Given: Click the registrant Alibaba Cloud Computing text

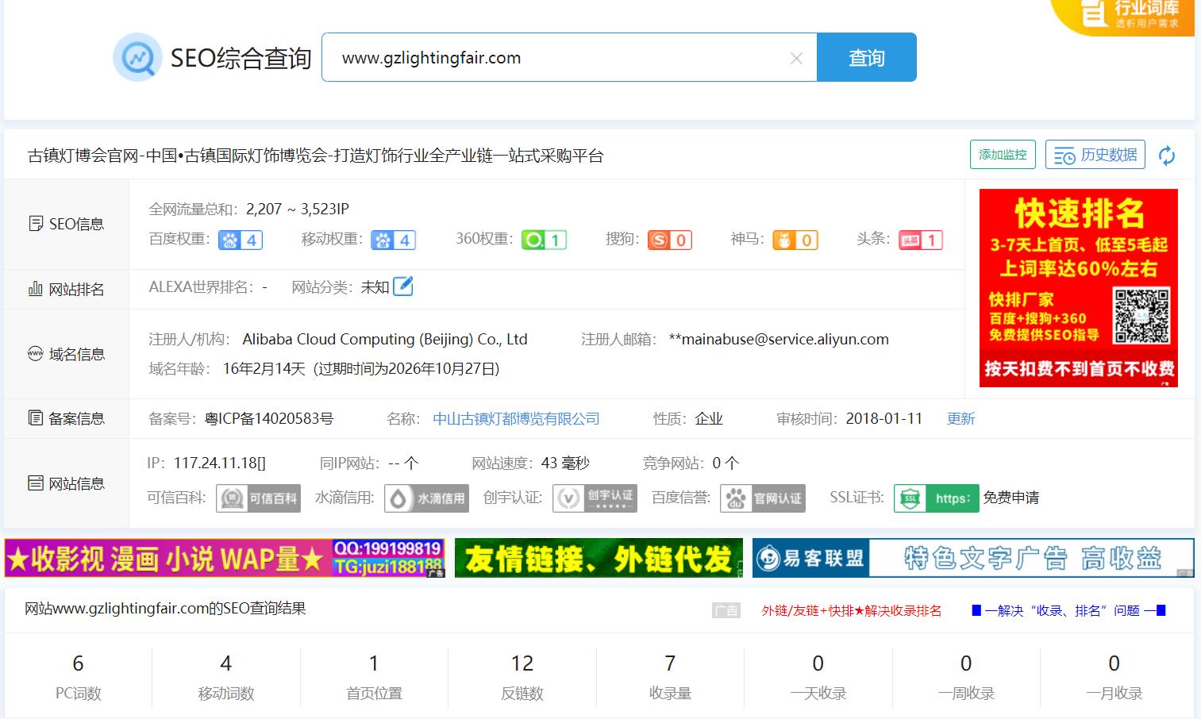Looking at the screenshot, I should point(385,339).
